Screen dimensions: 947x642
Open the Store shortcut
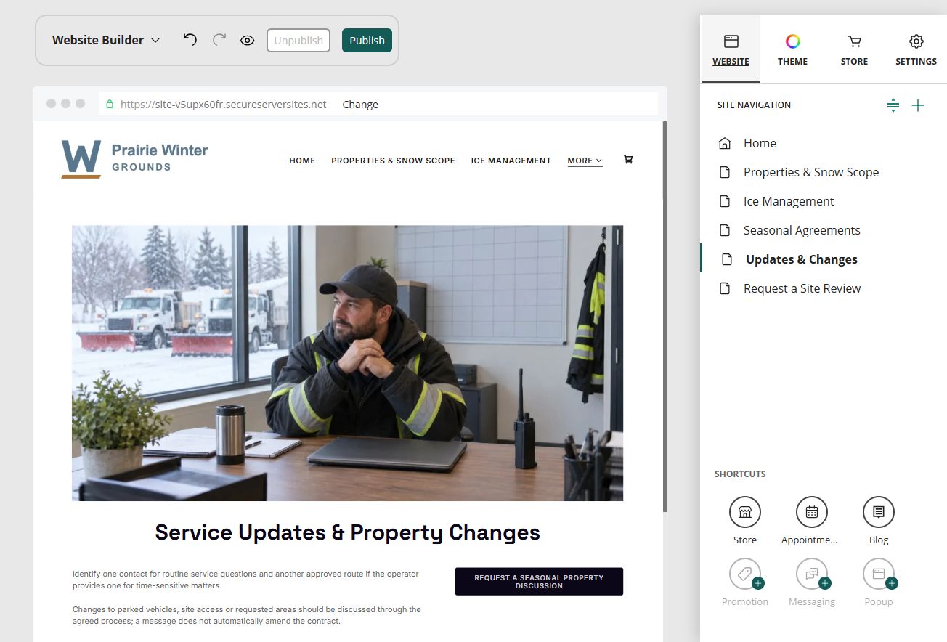pyautogui.click(x=745, y=512)
